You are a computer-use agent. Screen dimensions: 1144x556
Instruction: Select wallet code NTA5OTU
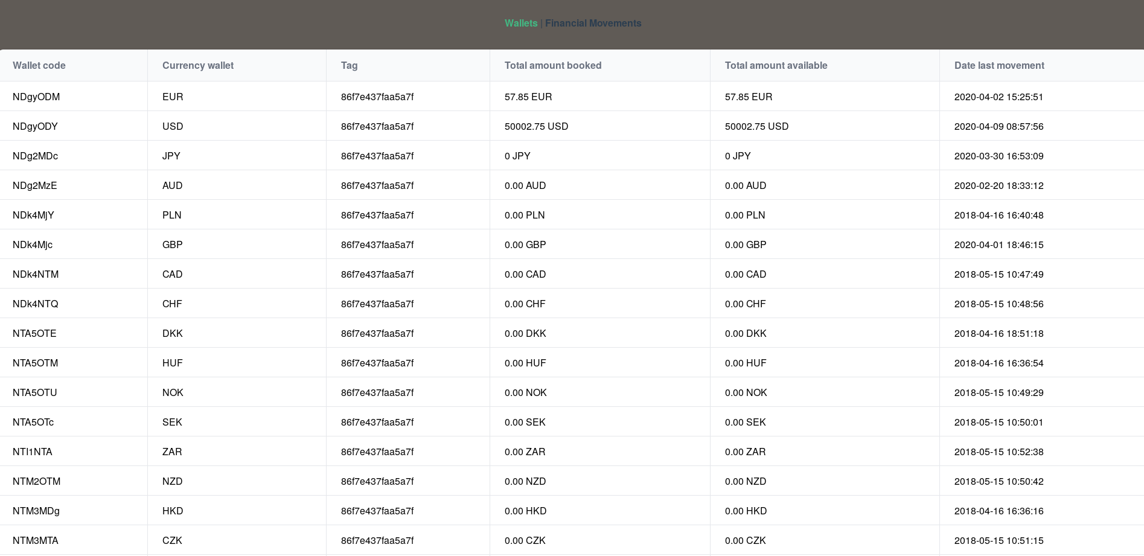[x=34, y=392]
